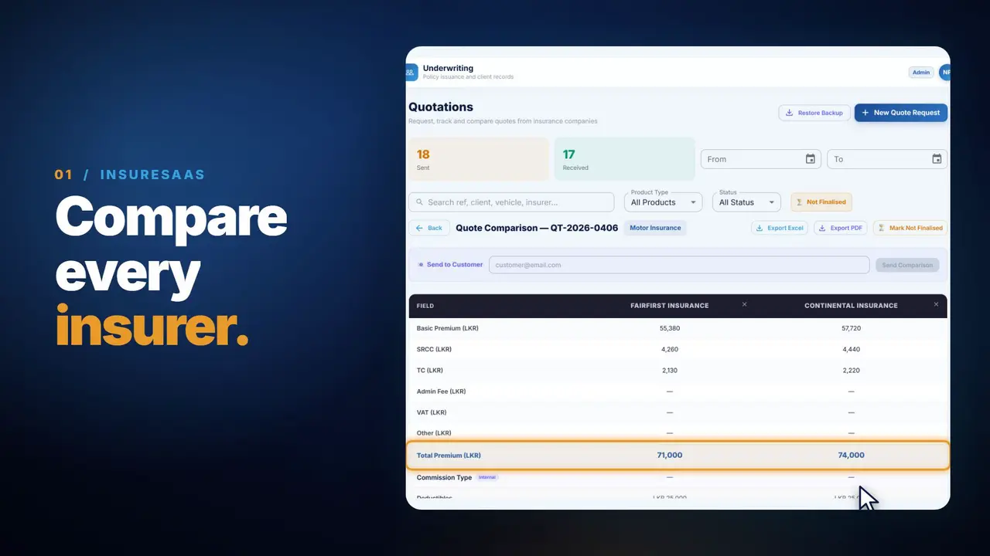
Task: Toggle the Not Finalised filter
Action: click(821, 202)
